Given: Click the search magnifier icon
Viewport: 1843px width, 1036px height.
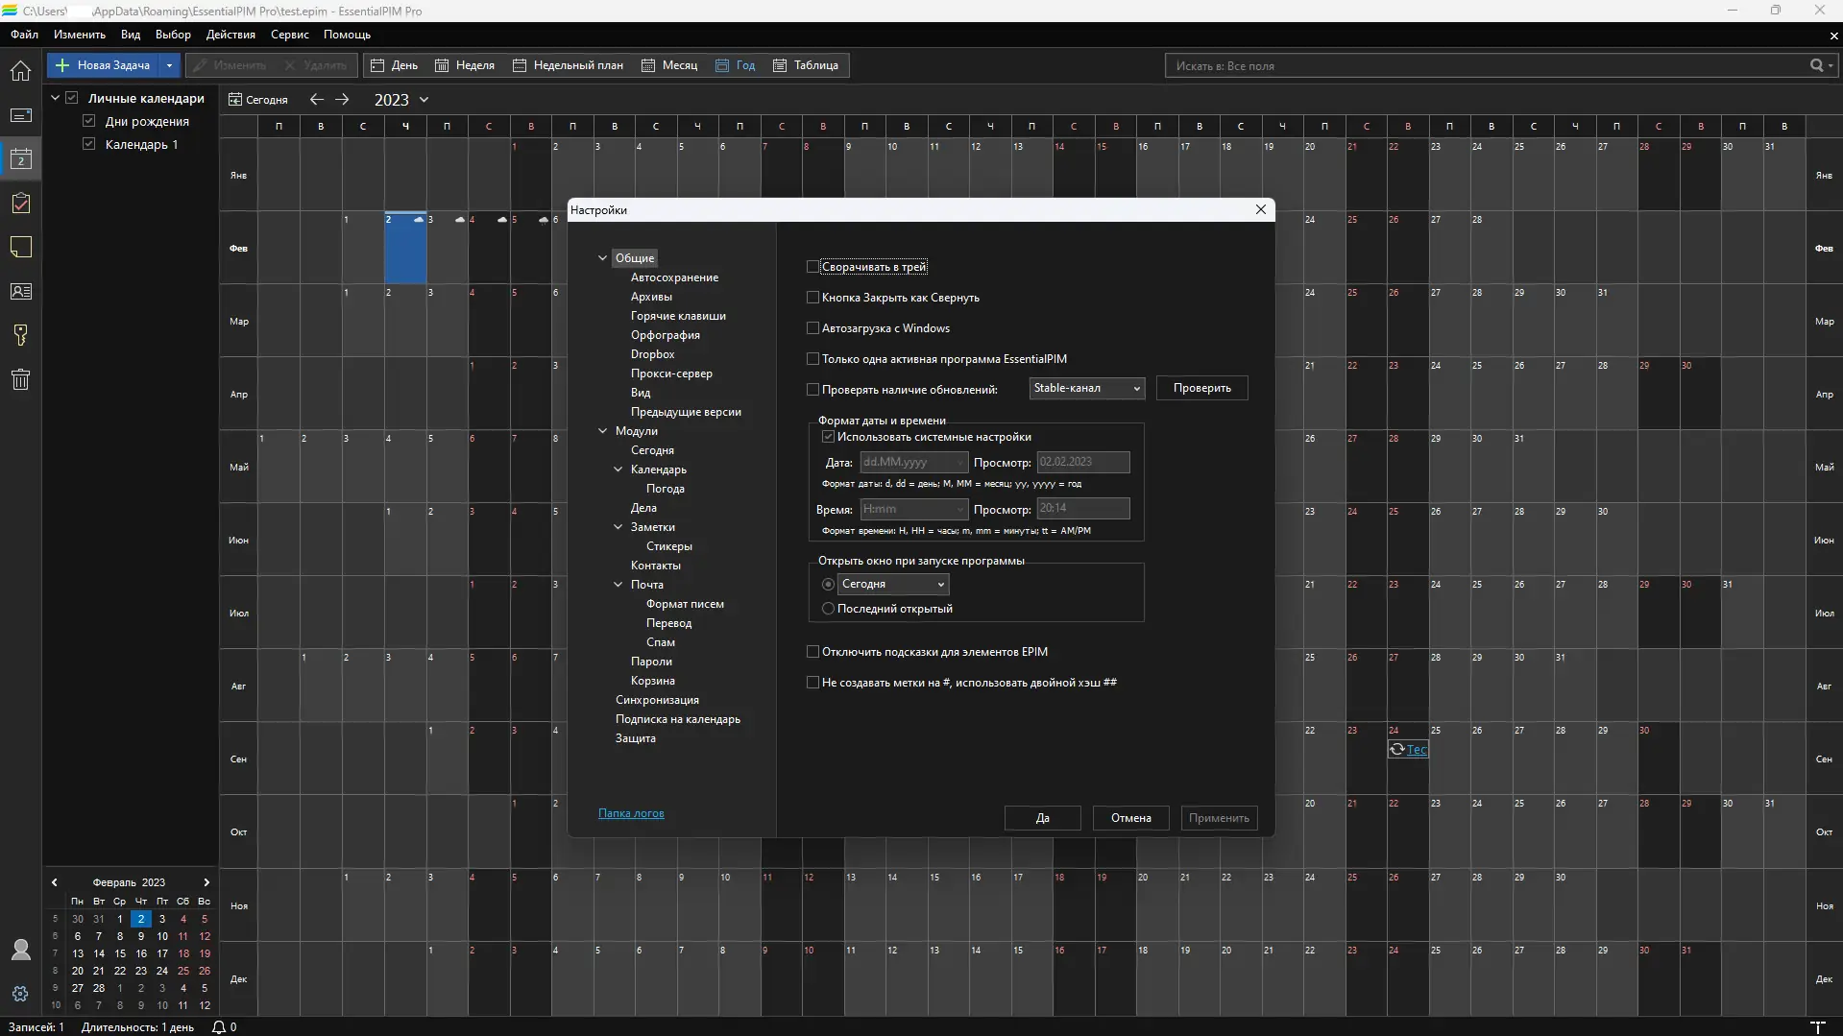Looking at the screenshot, I should point(1816,65).
